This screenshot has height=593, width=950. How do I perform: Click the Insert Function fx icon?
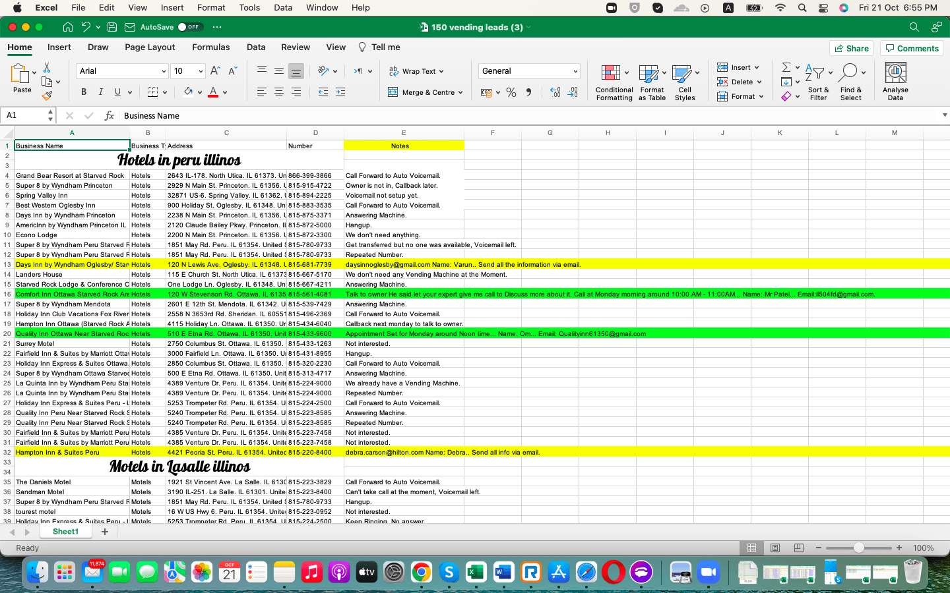[x=110, y=115]
